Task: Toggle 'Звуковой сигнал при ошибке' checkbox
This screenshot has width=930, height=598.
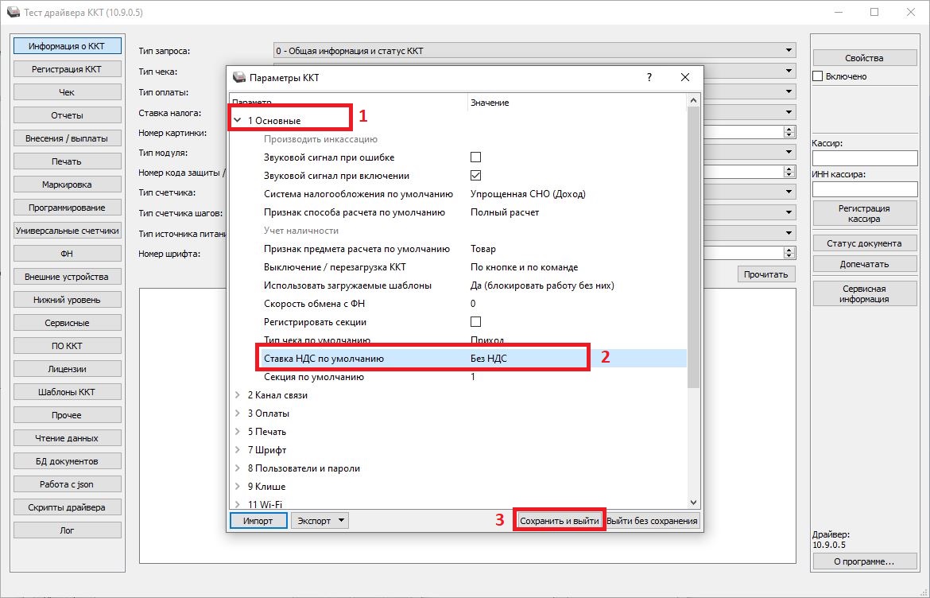Action: (475, 157)
